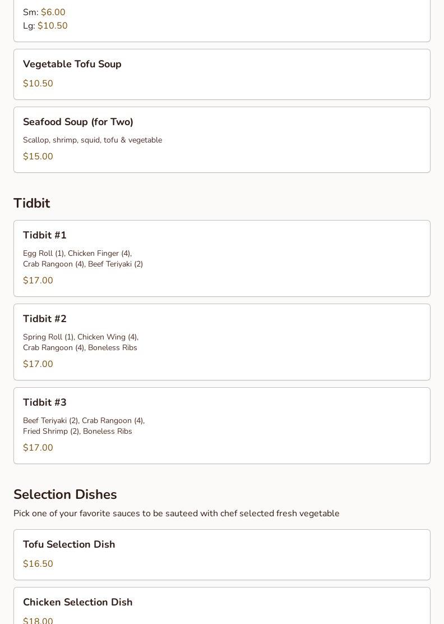Viewport: 444px width, 624px height.
Task: Select the large size $10.50 option
Action: coord(52,26)
